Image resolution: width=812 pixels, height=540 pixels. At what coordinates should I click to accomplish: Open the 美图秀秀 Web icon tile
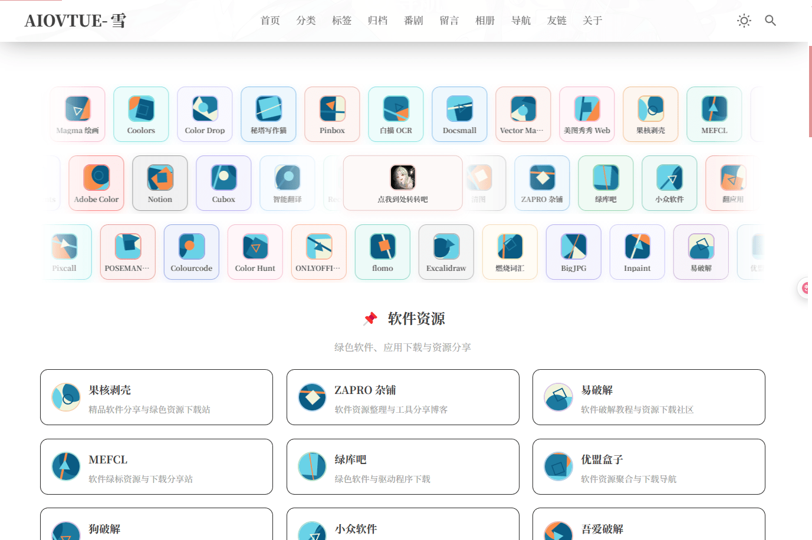coord(587,114)
